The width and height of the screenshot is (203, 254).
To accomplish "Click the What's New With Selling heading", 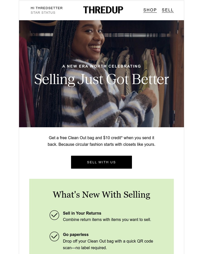I will [101, 195].
